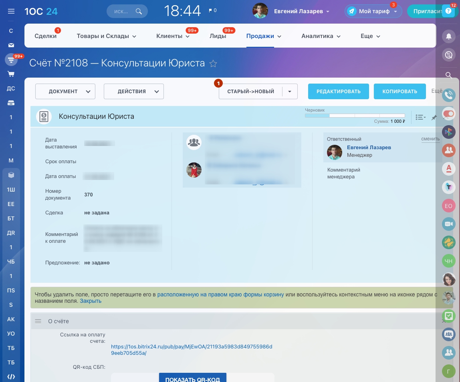Open the mail icon in left sidebar
This screenshot has width=460, height=382.
(11, 45)
